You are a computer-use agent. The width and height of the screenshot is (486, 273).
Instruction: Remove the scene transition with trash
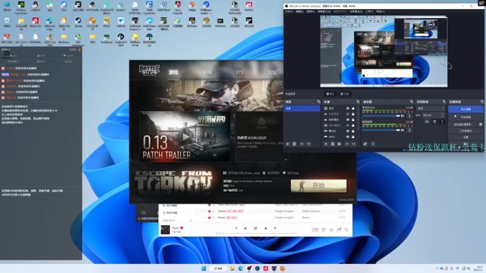tap(434, 122)
